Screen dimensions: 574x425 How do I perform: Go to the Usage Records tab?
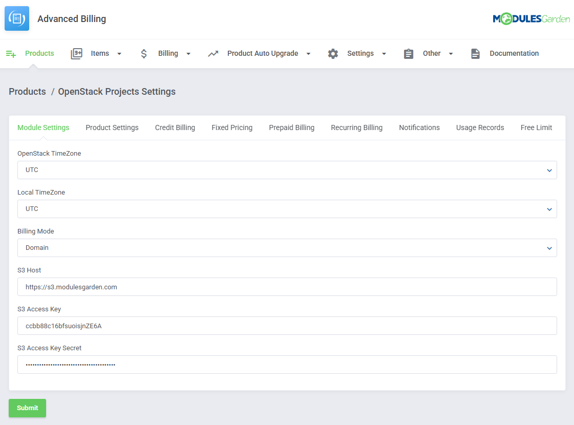pyautogui.click(x=480, y=128)
